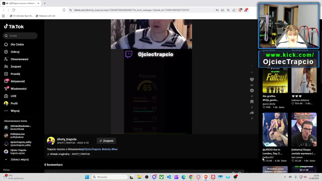Open Opera browser from the taskbar
Viewport: 322px width, 181px height.
(x=198, y=177)
